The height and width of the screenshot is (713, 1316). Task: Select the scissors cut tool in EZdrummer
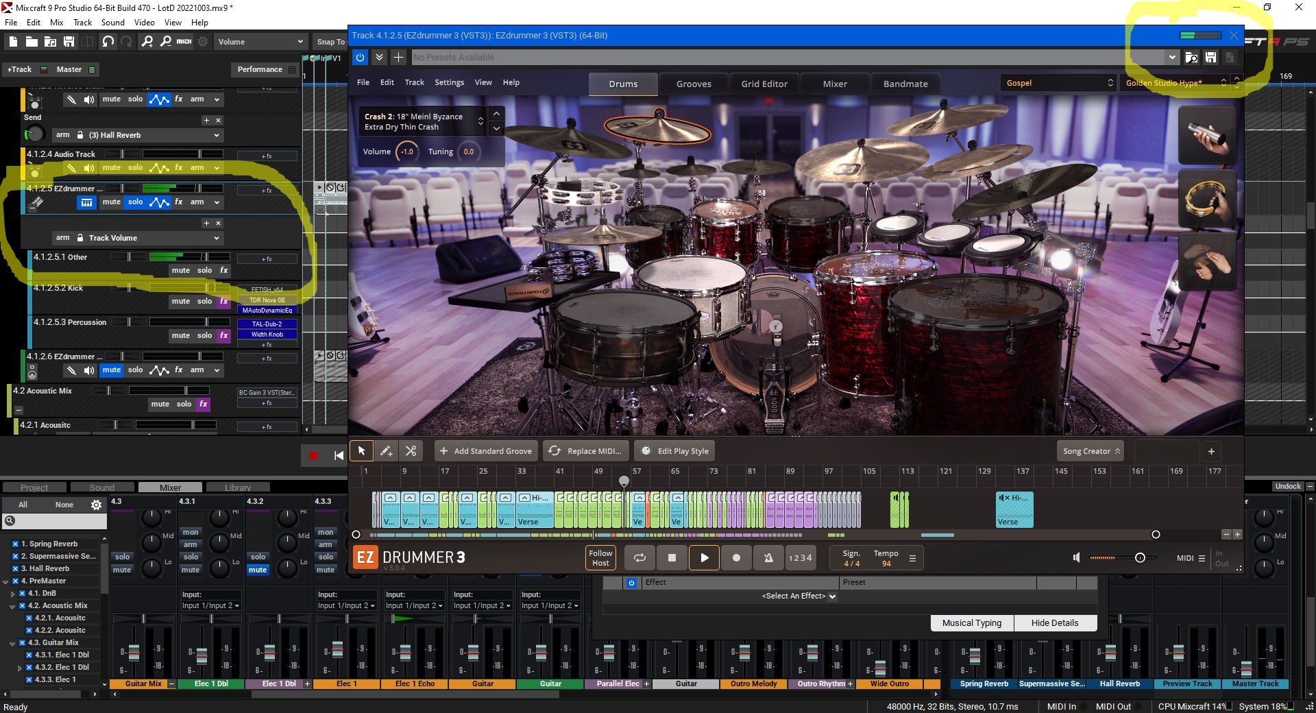(411, 451)
